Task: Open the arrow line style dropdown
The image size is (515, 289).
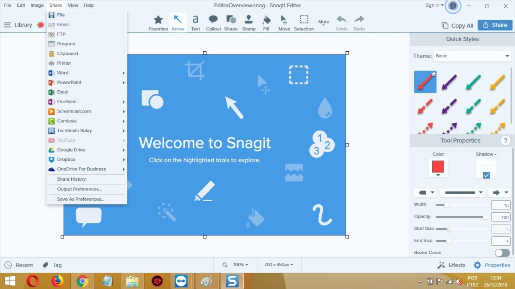Action: coord(462,193)
